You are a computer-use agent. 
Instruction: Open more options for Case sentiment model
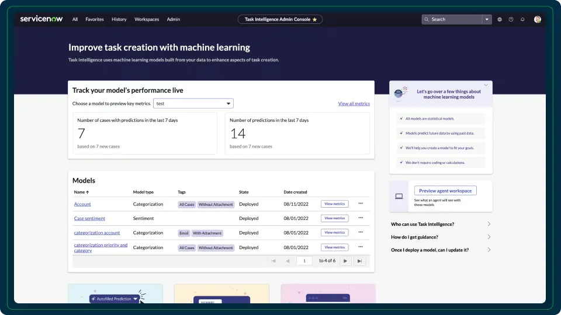361,218
